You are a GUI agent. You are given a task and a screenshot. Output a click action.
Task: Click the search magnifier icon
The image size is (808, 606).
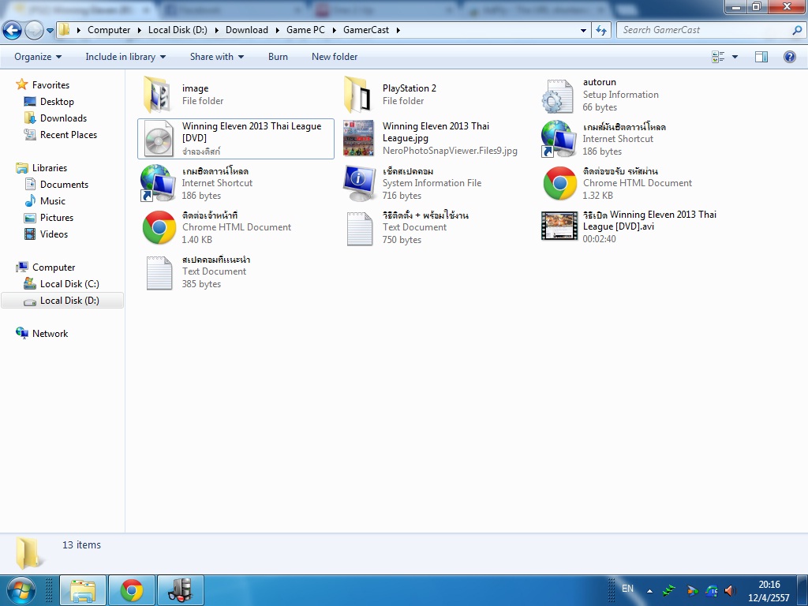[797, 31]
